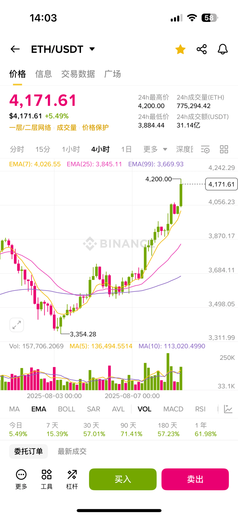Select the 最新成交 tab
The height and width of the screenshot is (517, 238).
pyautogui.click(x=72, y=451)
